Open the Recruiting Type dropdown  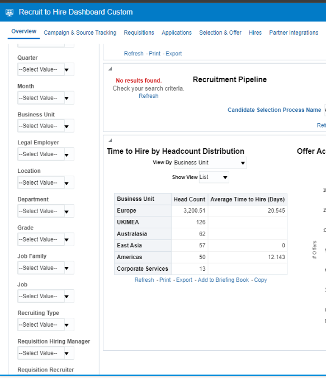46,325
